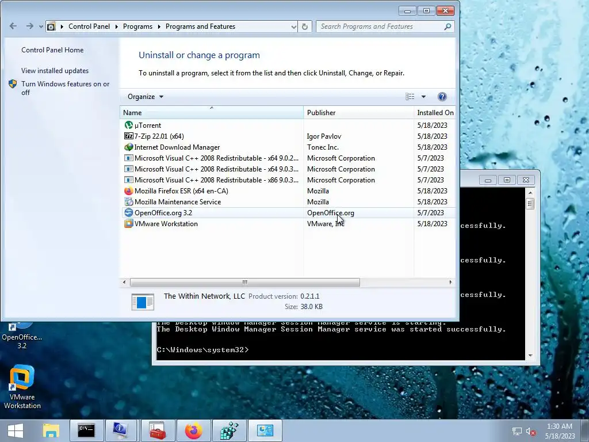Click the taskbar clock and date
The height and width of the screenshot is (442, 589).
pyautogui.click(x=560, y=431)
